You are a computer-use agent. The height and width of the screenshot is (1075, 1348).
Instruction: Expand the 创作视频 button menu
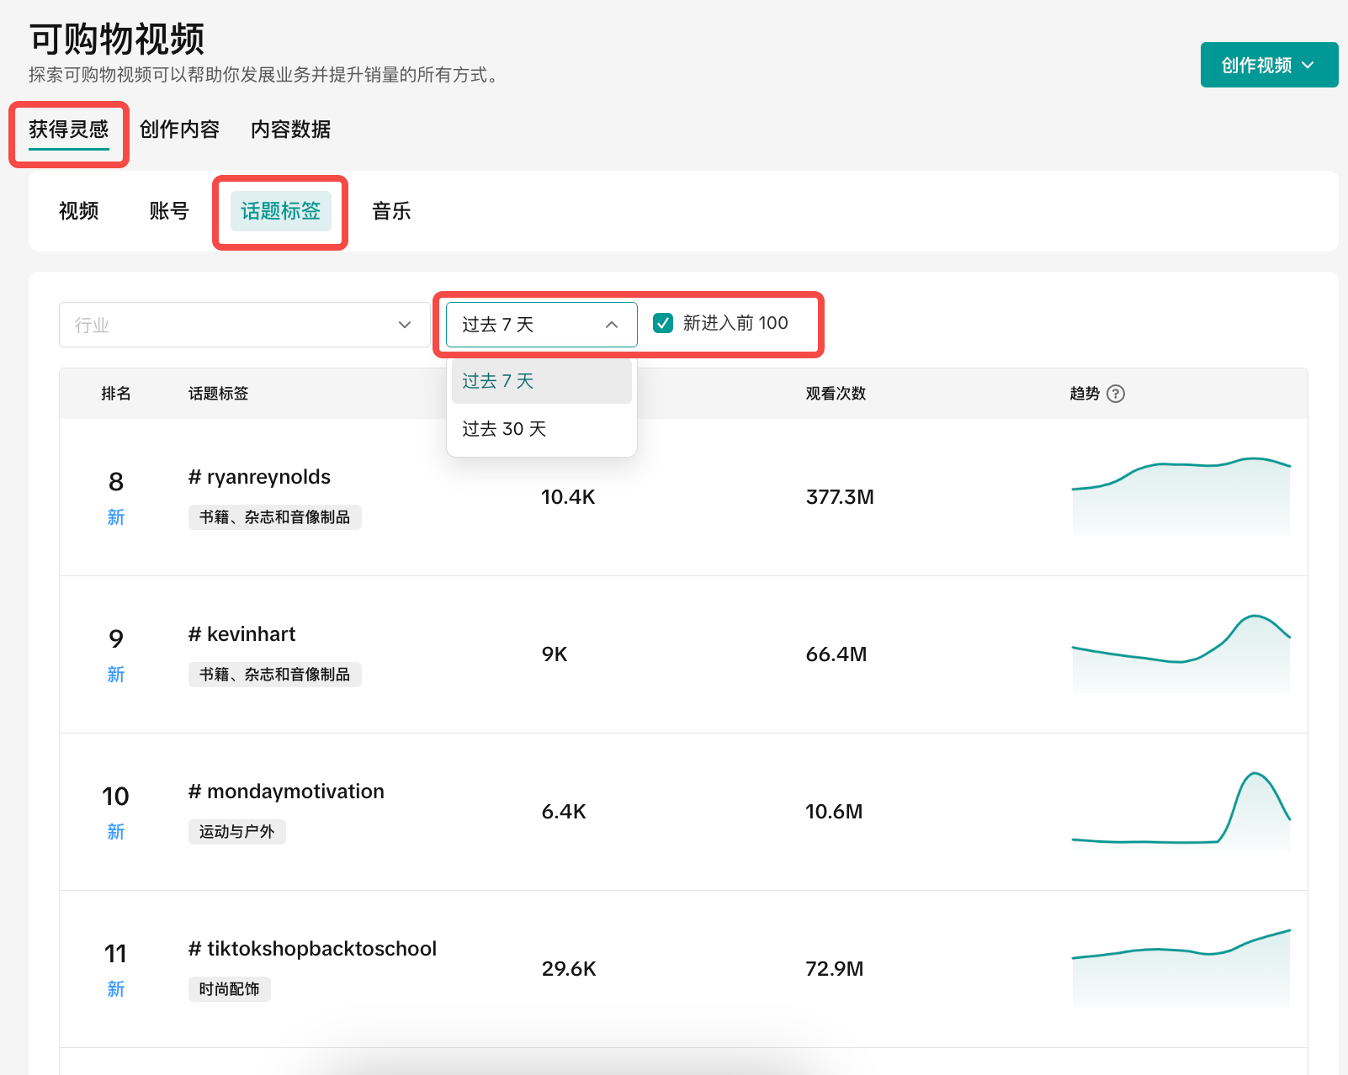[1268, 65]
